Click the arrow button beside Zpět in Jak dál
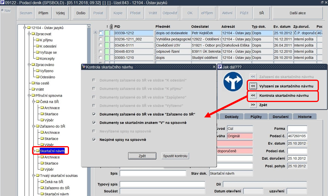The height and width of the screenshot is (196, 328). (253, 105)
